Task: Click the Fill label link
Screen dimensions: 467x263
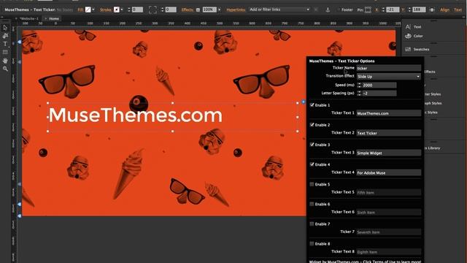Action: 80,9
